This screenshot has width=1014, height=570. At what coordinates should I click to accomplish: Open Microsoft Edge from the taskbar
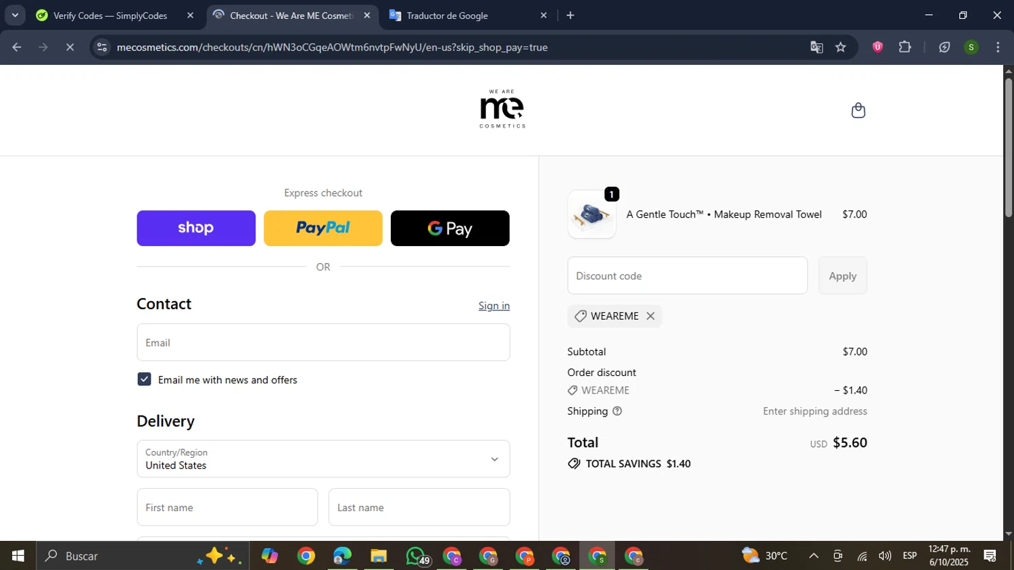(342, 556)
